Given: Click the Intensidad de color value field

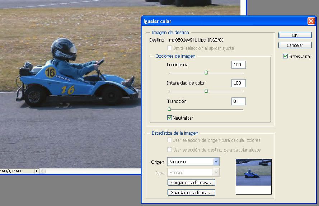Looking at the screenshot, I should point(238,83).
